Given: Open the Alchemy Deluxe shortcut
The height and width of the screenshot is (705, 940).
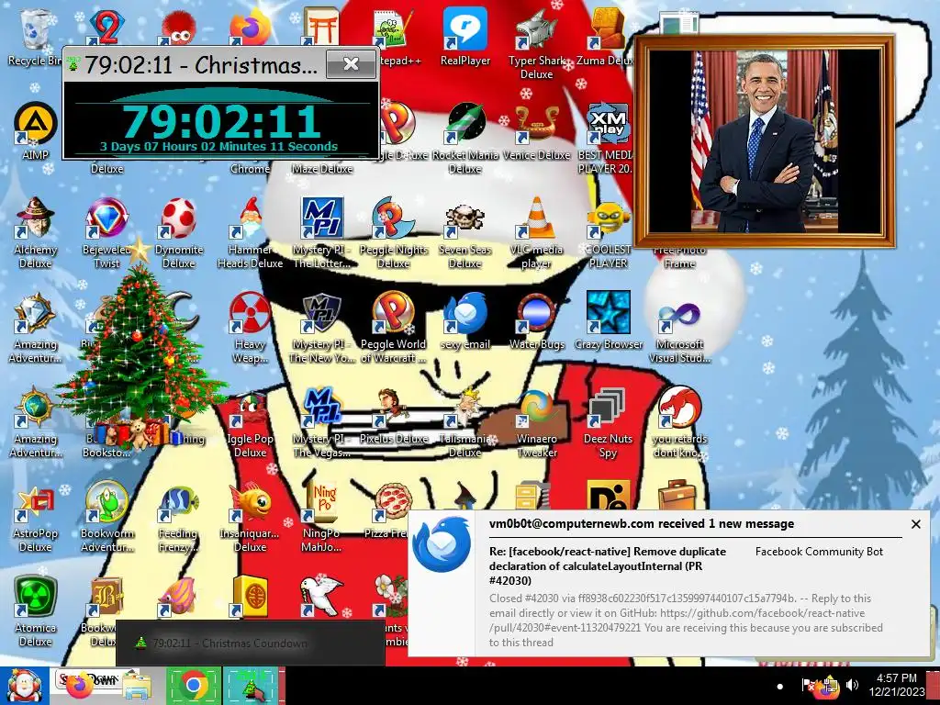Looking at the screenshot, I should click(x=35, y=232).
